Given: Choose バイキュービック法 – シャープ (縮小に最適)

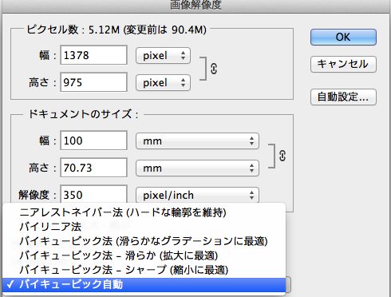Looking at the screenshot, I should [x=144, y=270].
